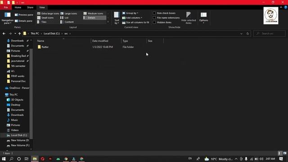Open Breaking Bad folder shortcut
This screenshot has width=288, height=162.
click(x=18, y=56)
